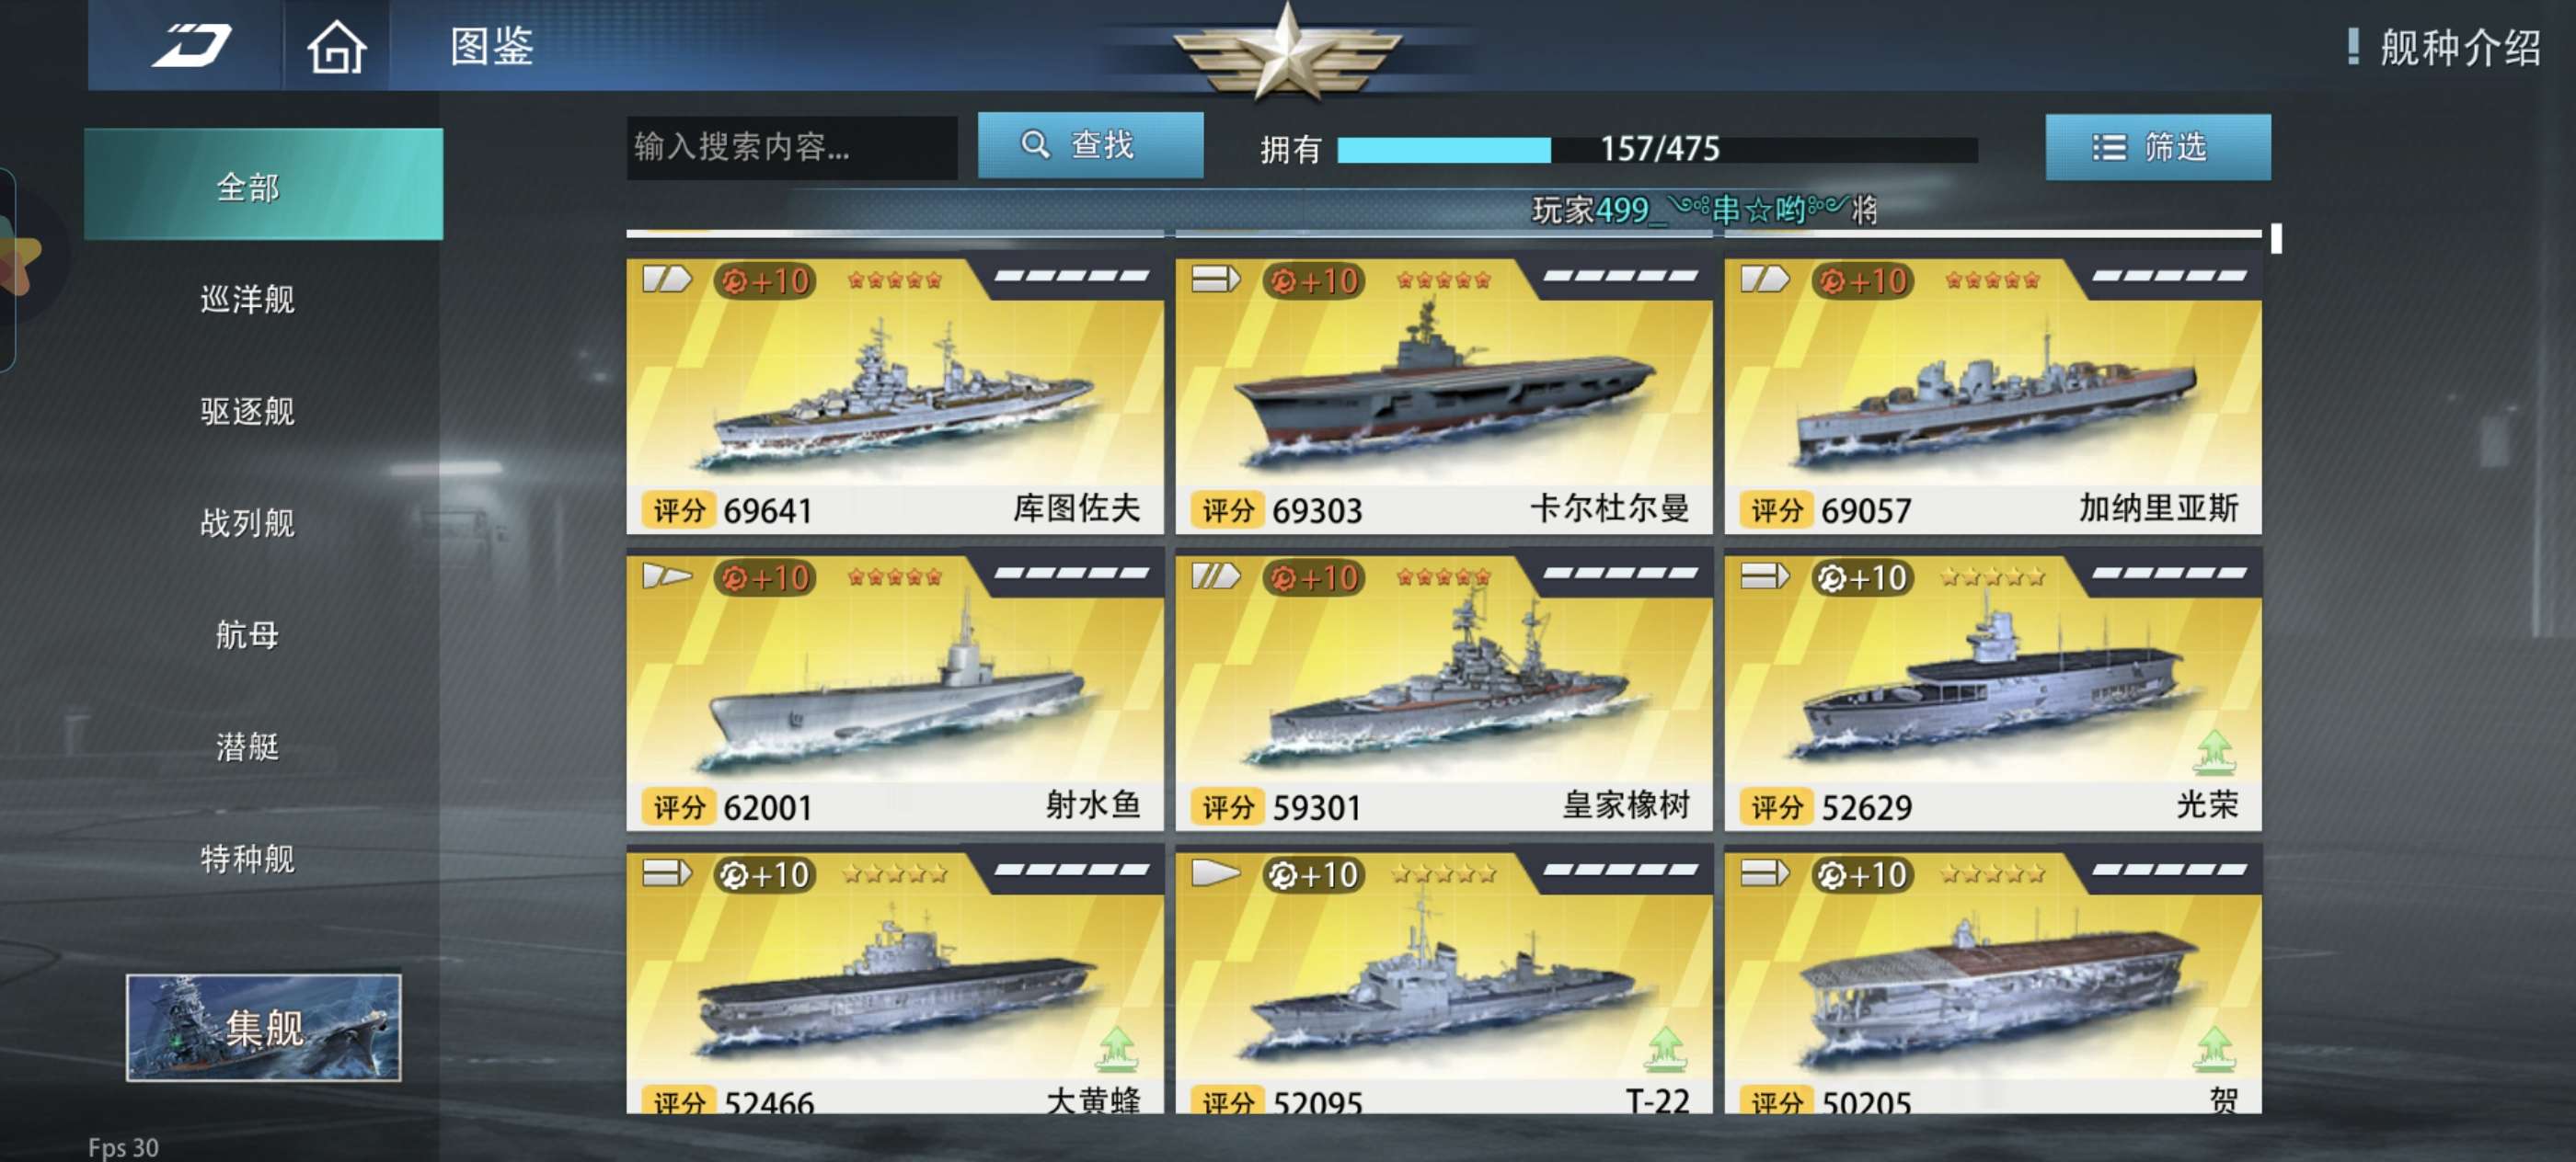Click the green upgrade arrow on 大黄蜂

pyautogui.click(x=1117, y=1048)
